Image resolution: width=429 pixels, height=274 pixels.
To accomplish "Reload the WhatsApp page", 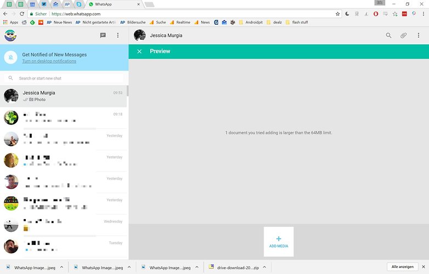I will tap(22, 14).
